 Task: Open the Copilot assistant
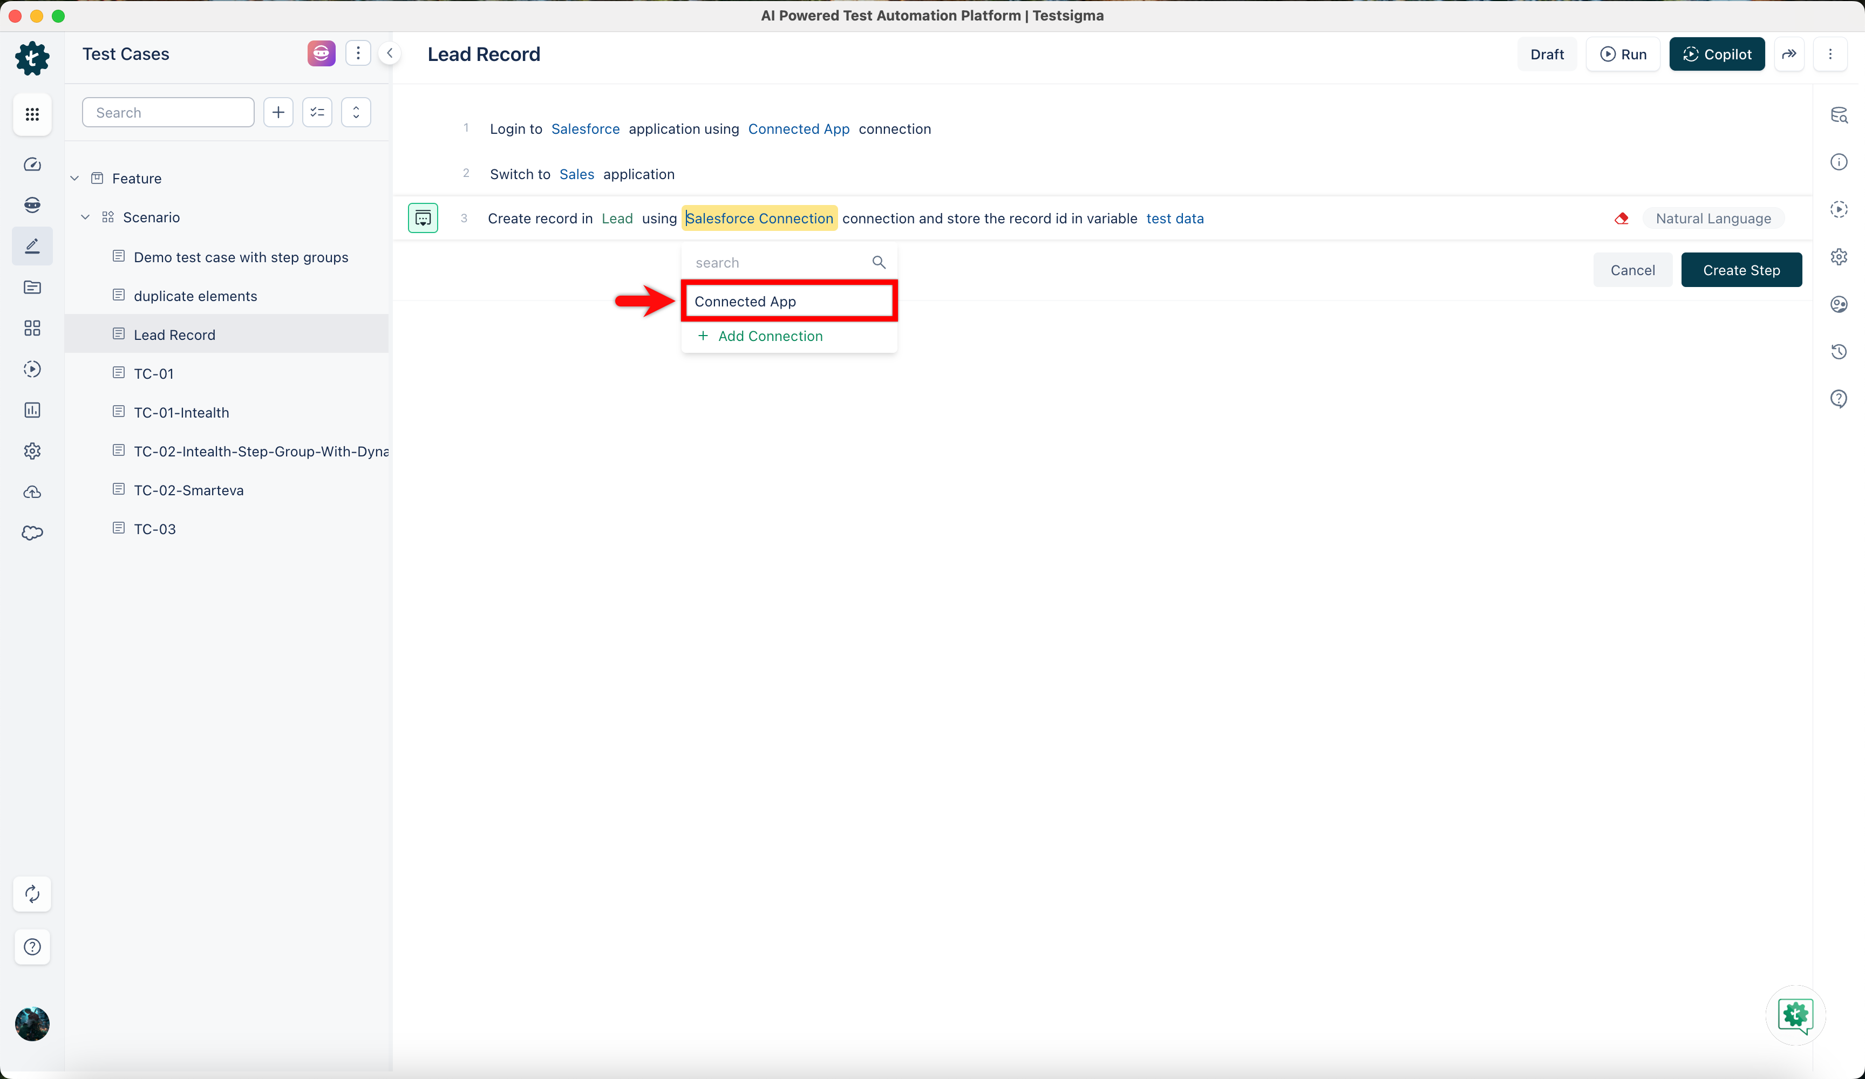[x=1717, y=54]
